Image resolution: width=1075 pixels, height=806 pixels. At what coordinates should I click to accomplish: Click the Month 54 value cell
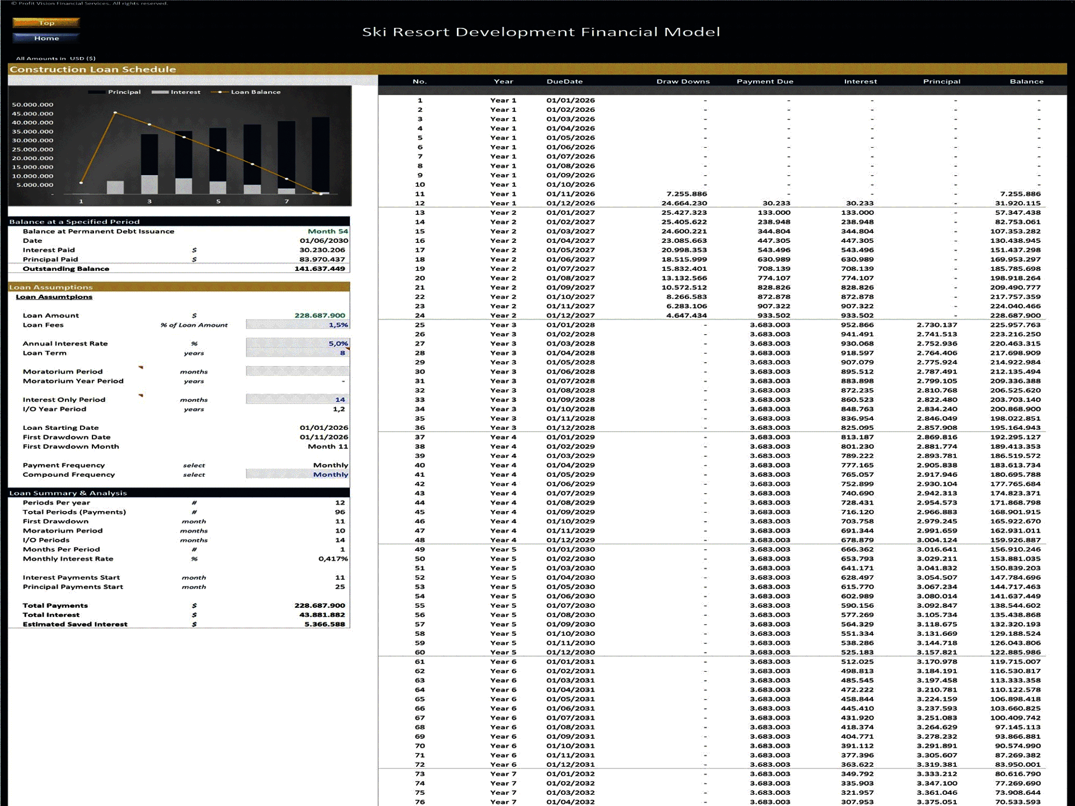328,231
